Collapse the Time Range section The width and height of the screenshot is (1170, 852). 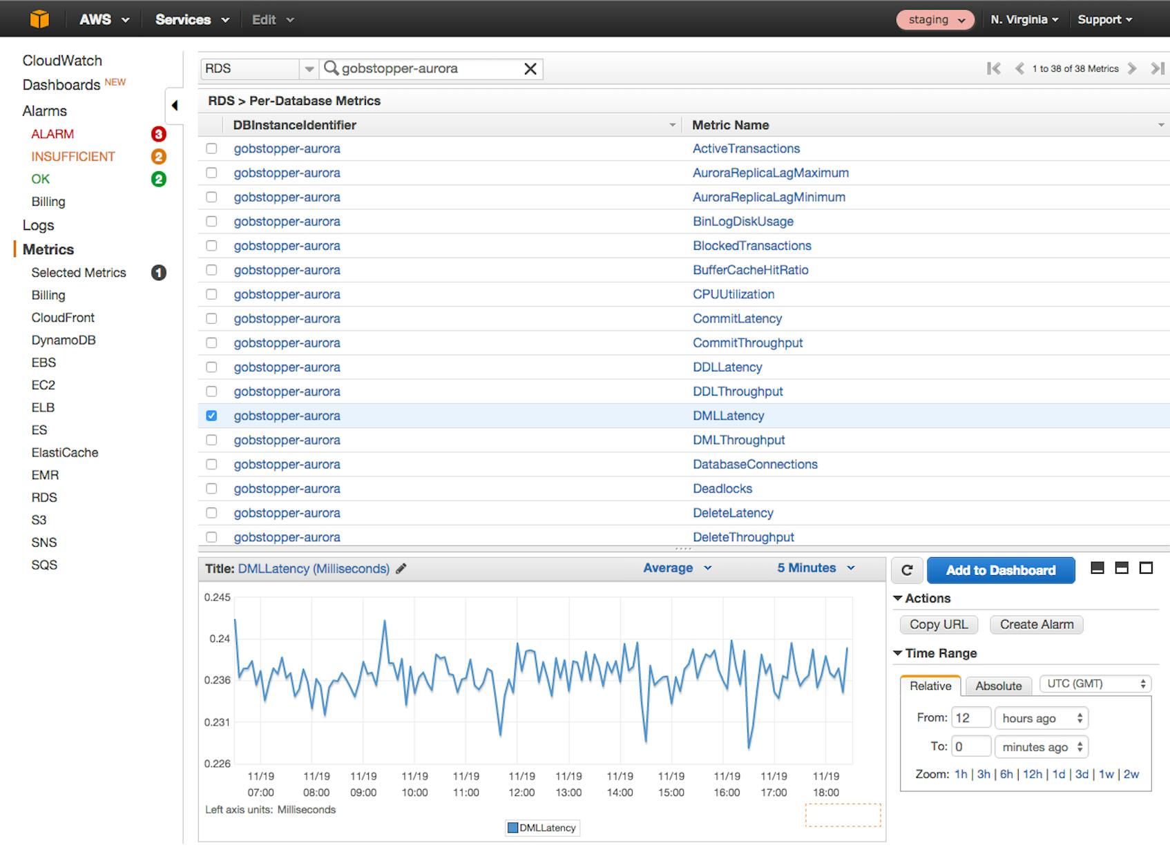pyautogui.click(x=899, y=652)
